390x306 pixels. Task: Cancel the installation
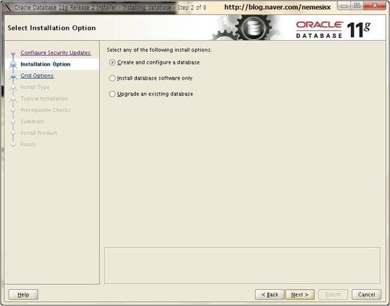coord(366,295)
